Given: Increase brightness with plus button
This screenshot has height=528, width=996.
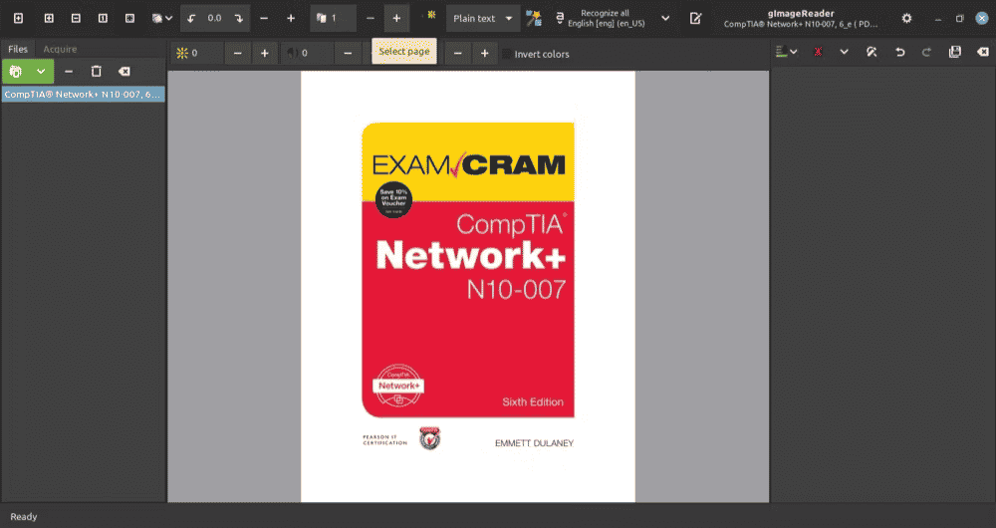Looking at the screenshot, I should (x=265, y=54).
